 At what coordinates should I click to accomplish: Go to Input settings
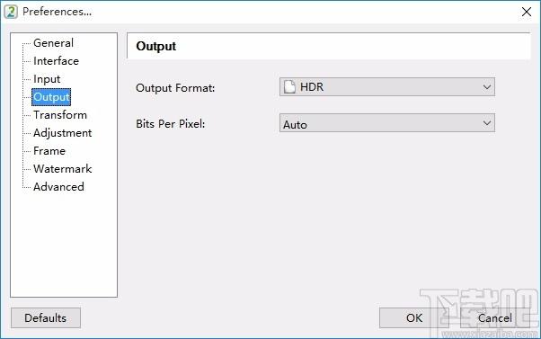click(x=47, y=79)
